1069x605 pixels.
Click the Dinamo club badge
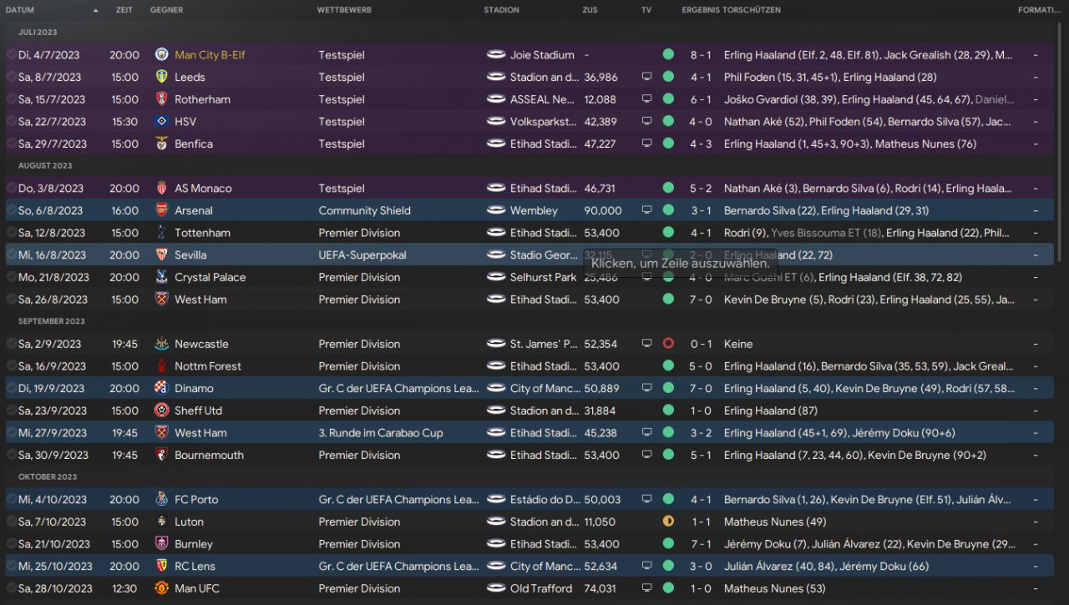point(161,388)
